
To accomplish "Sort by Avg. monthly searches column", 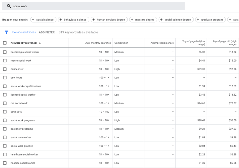I will tap(98, 43).
